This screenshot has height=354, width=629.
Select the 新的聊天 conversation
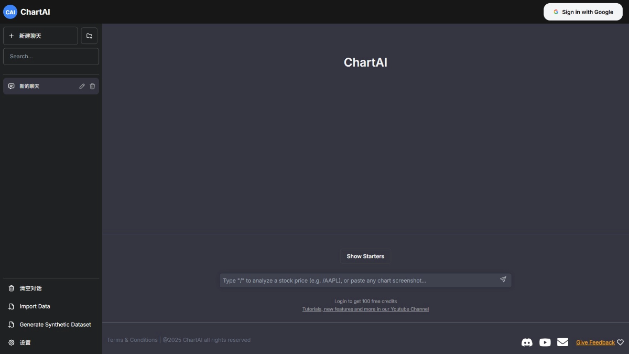[x=51, y=86]
